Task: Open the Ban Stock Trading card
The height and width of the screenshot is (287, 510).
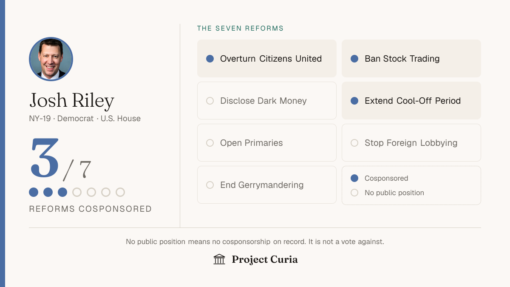Action: [x=411, y=59]
